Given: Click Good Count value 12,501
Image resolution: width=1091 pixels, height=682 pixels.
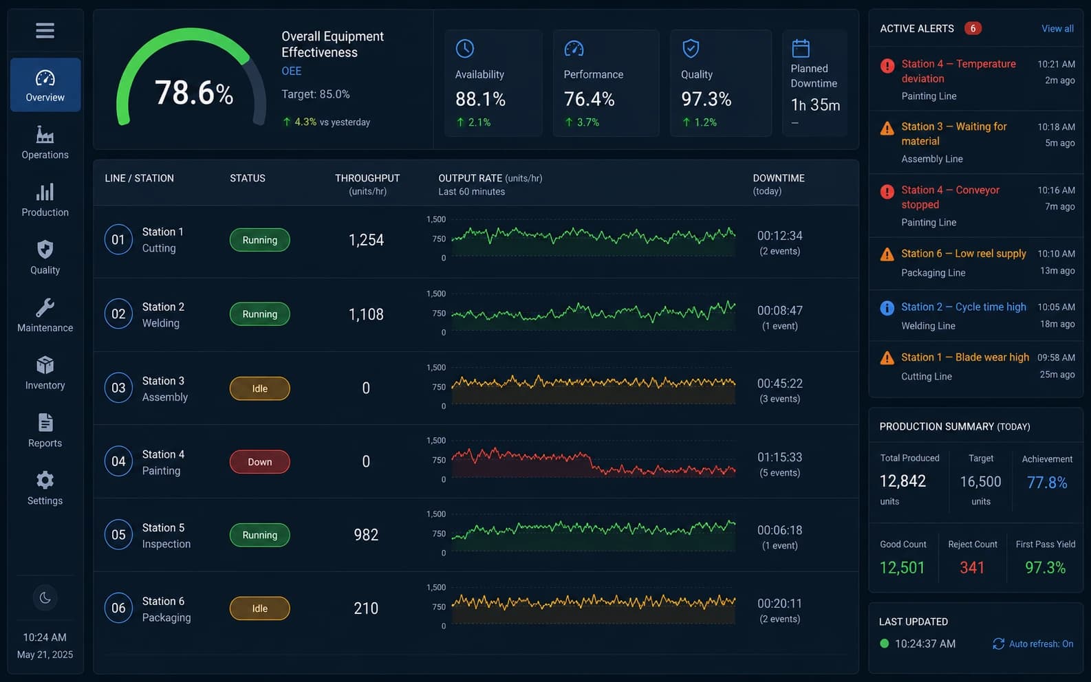Looking at the screenshot, I should [x=903, y=568].
